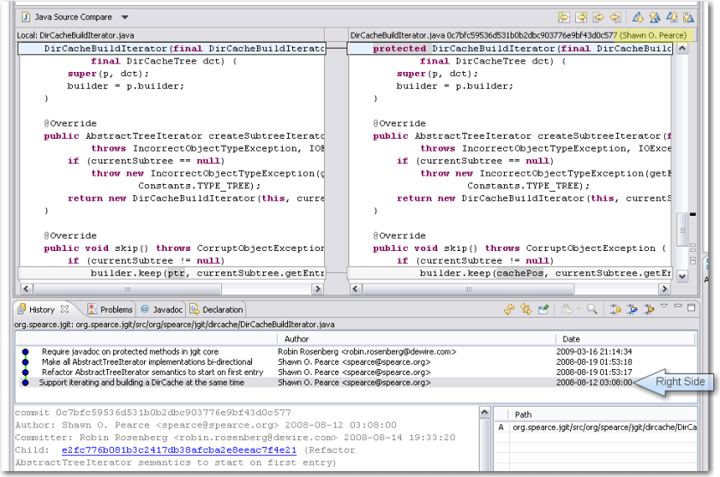Switch to the Problems tab

pos(110,309)
